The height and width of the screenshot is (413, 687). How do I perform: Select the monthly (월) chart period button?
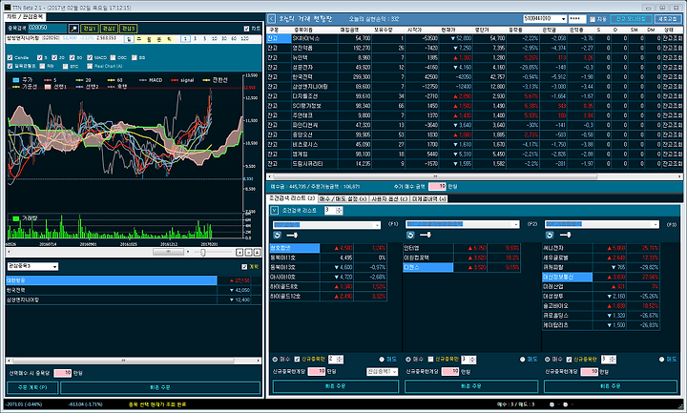[x=149, y=39]
